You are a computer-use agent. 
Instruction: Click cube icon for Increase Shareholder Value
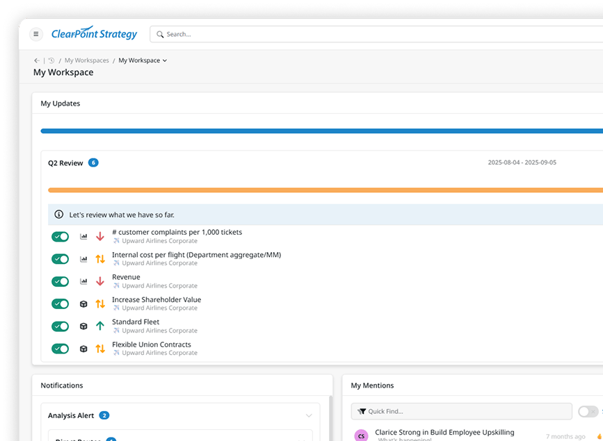83,304
